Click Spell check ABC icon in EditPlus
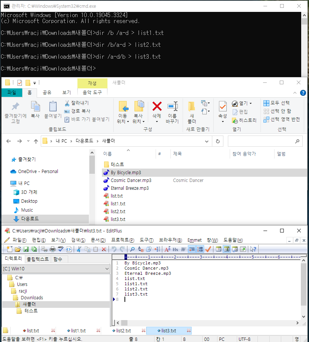 (60, 249)
